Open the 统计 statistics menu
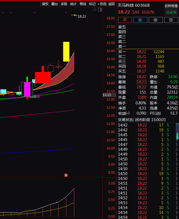Viewport: 179px width, 219px height. click(x=73, y=4)
